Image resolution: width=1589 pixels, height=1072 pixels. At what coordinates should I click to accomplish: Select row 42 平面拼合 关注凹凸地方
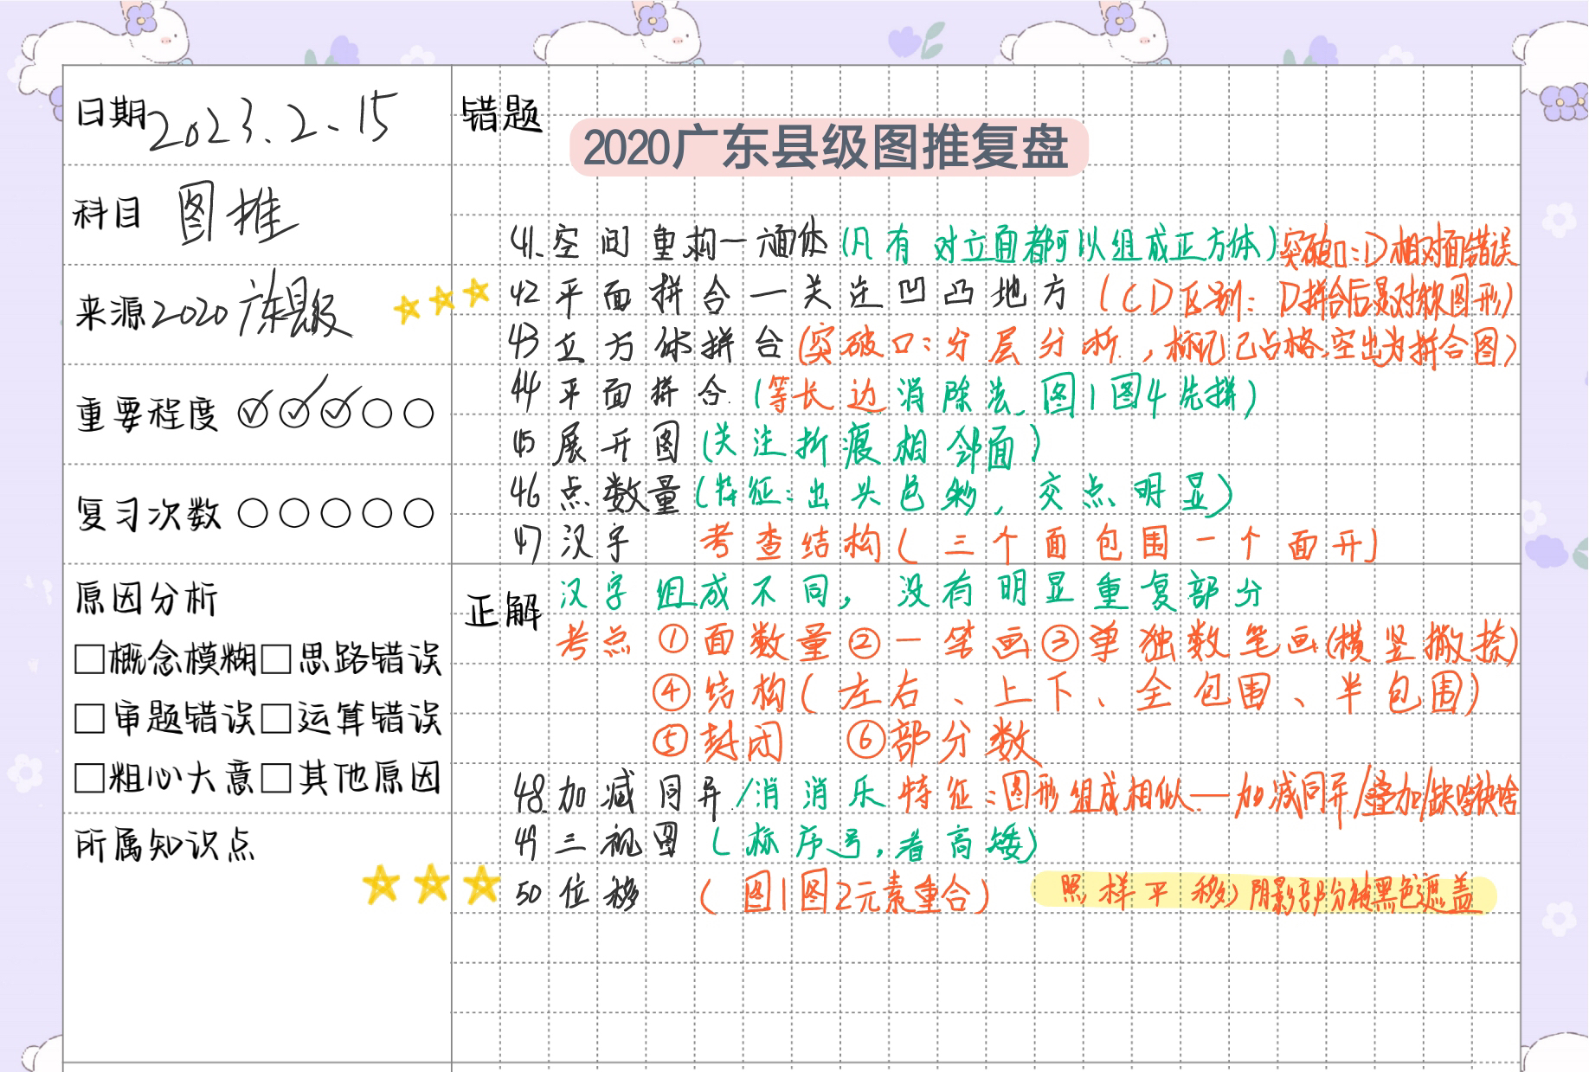tap(789, 295)
